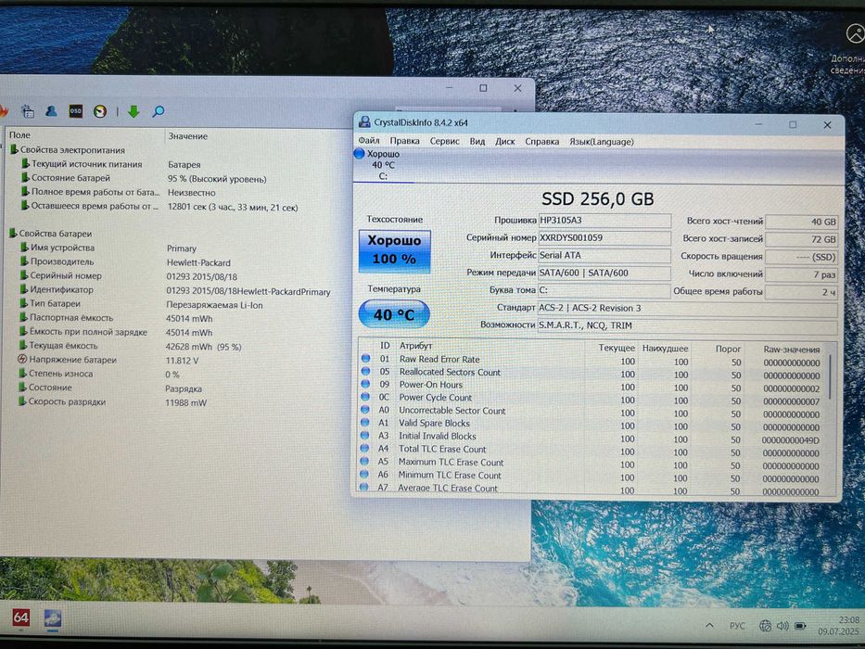This screenshot has width=865, height=649.
Task: Click the serial number field XXRDYS001059
Action: tap(604, 238)
